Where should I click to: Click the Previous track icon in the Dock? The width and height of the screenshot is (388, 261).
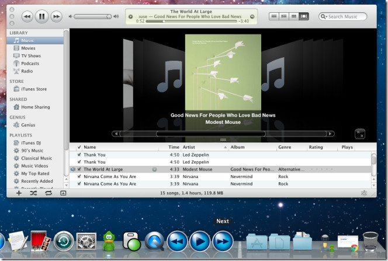coord(177,241)
